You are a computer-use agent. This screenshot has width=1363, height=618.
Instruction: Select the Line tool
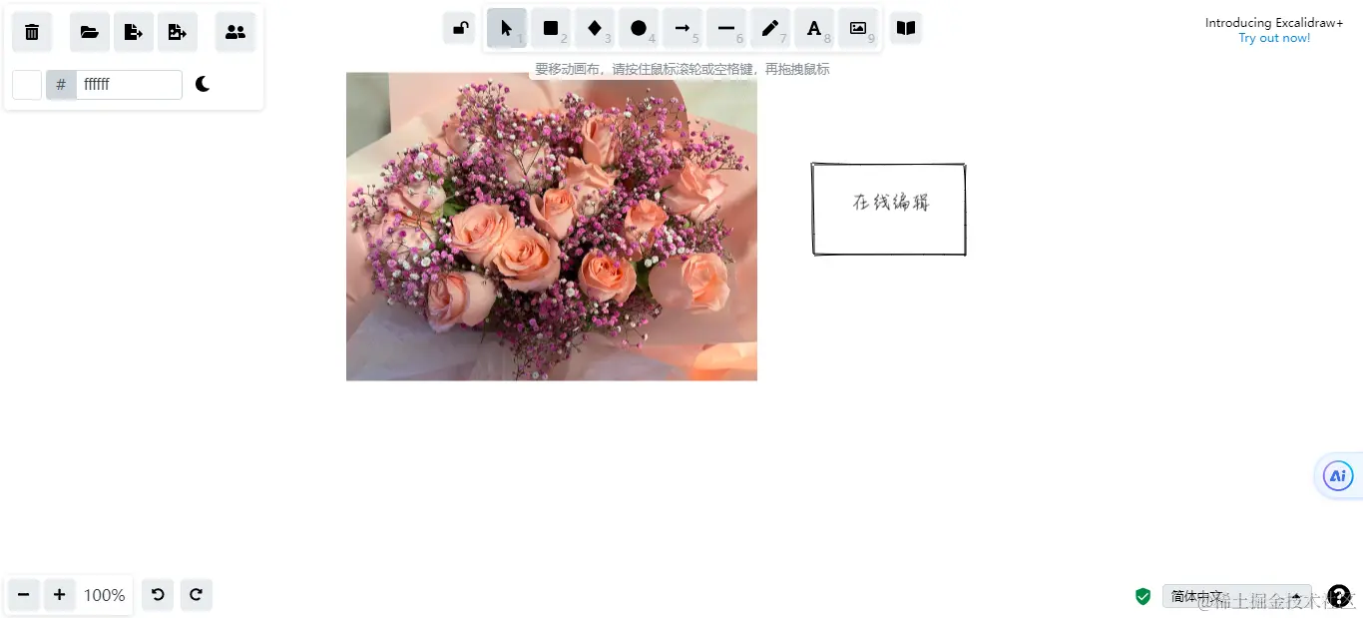click(726, 28)
